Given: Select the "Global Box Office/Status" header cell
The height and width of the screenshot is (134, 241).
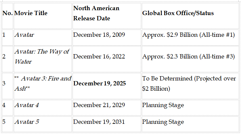Looking at the screenshot, I should coord(178,13).
